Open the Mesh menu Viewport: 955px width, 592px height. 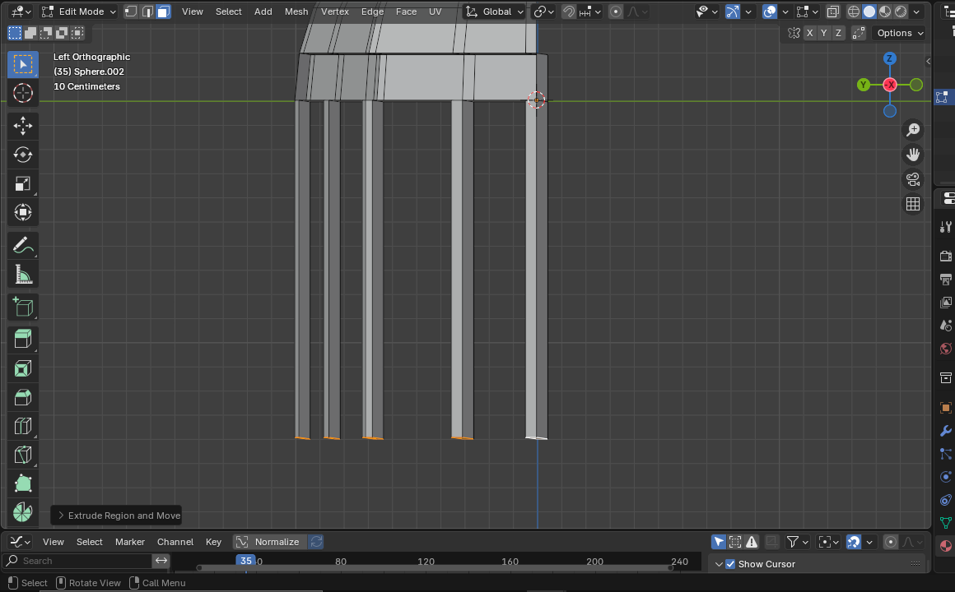coord(296,12)
